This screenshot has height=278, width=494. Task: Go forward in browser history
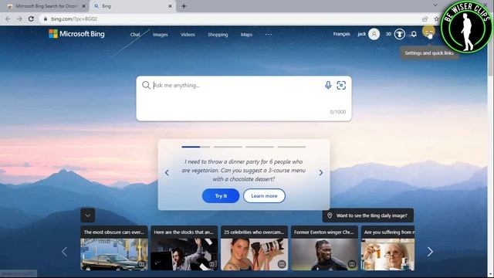click(19, 19)
